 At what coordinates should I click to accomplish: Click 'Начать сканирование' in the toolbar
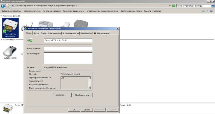tap(52, 11)
